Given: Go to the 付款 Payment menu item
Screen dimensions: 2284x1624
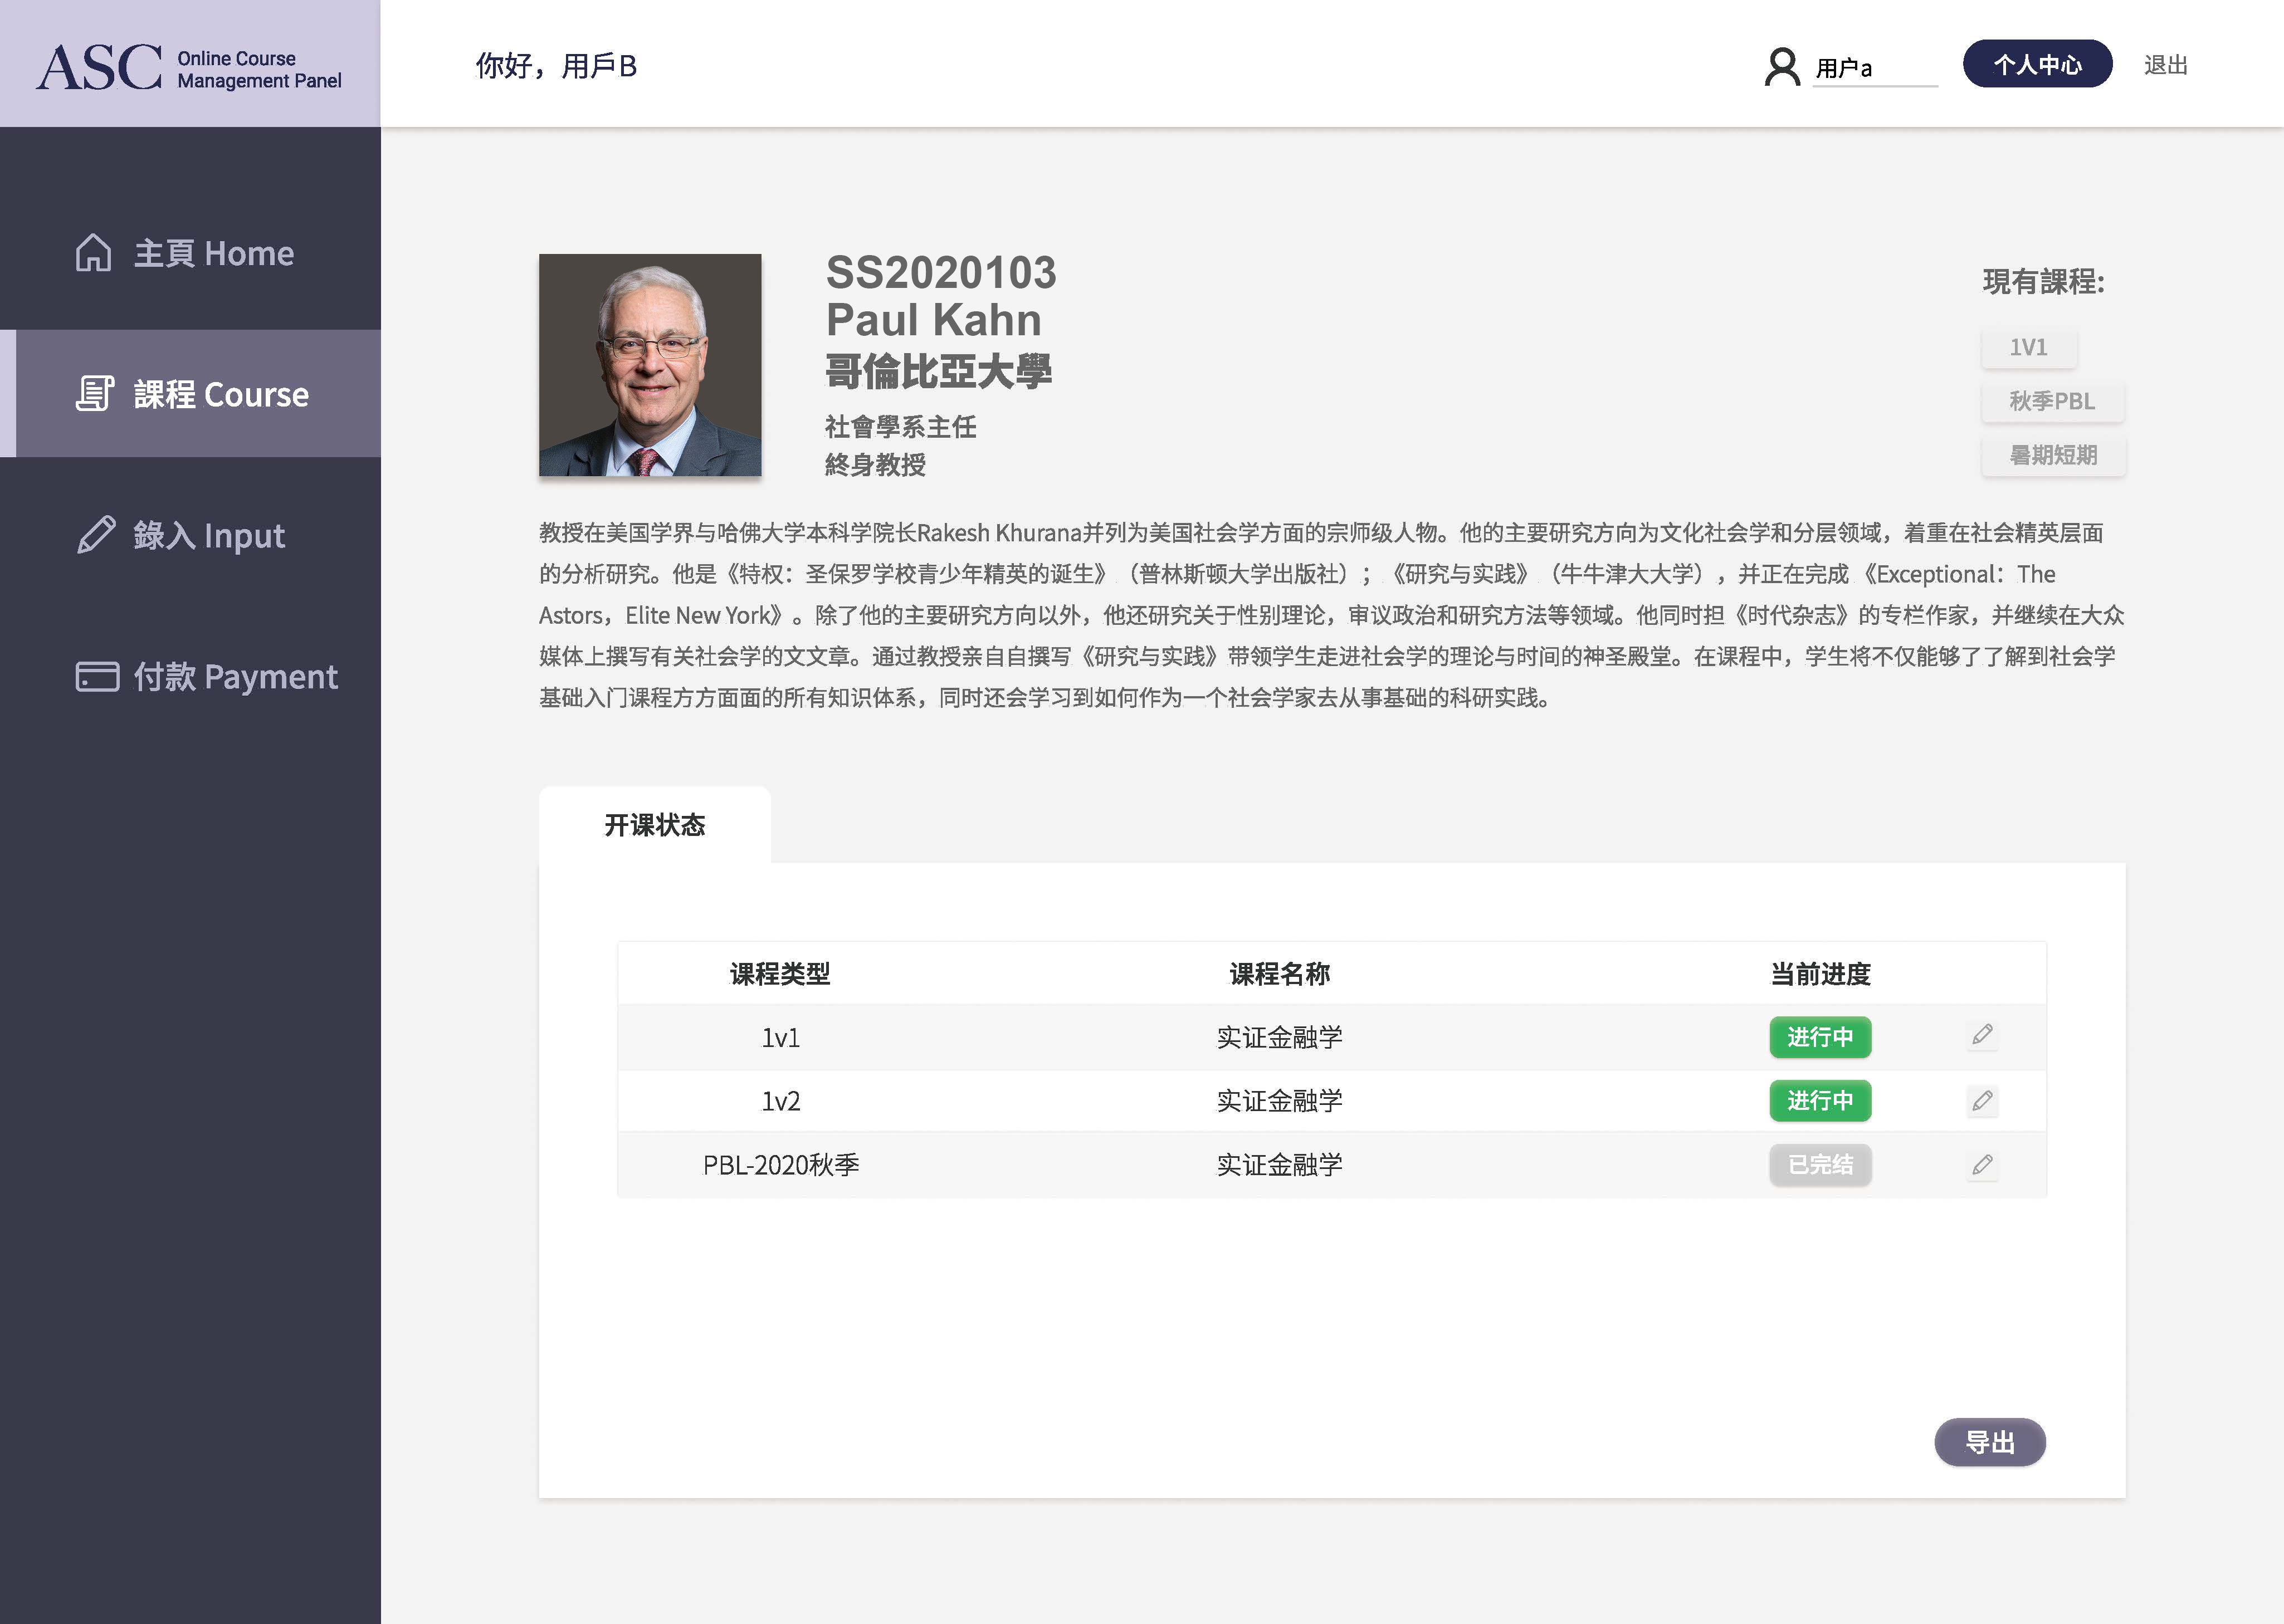Looking at the screenshot, I should pos(235,677).
